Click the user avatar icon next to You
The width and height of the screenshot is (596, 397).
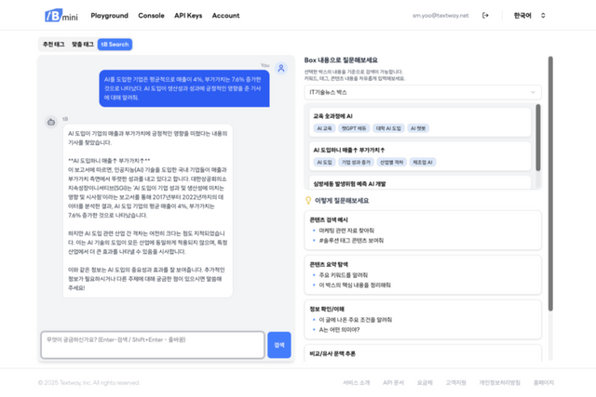pos(281,68)
